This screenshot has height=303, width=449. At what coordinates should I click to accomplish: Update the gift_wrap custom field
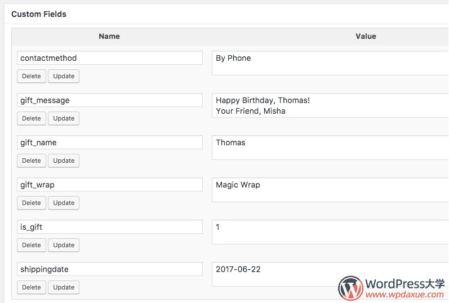(64, 203)
